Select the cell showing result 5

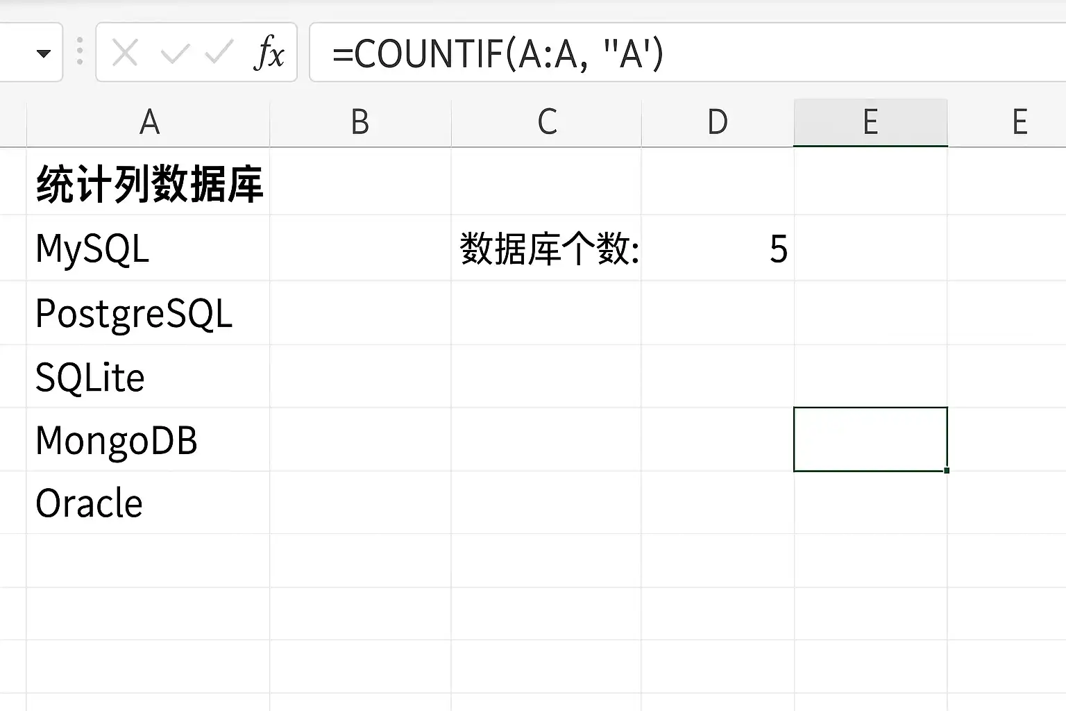point(718,248)
